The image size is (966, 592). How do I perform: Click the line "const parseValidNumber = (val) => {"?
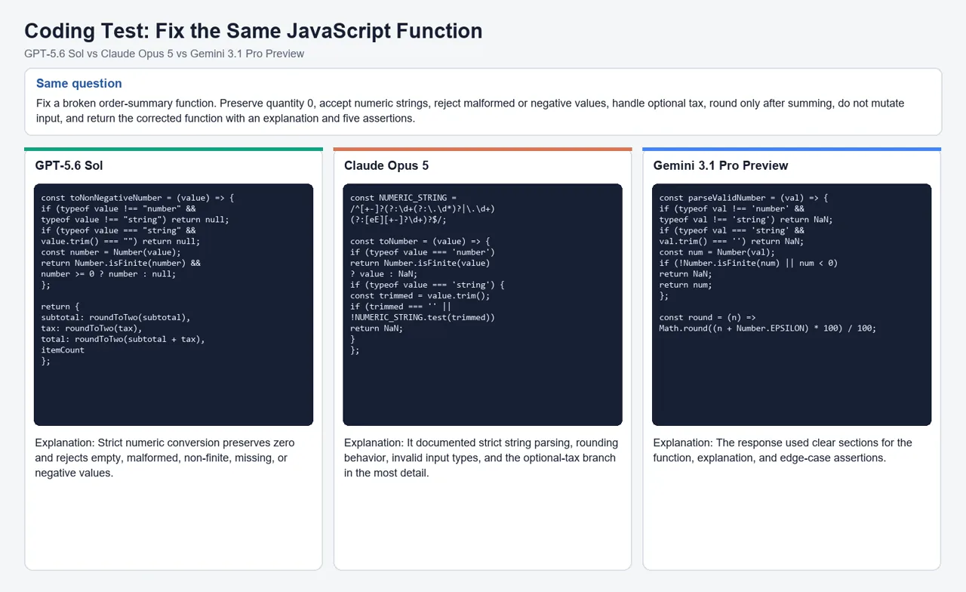click(744, 198)
